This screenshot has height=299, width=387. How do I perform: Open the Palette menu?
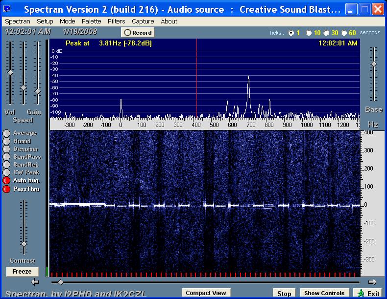point(91,21)
